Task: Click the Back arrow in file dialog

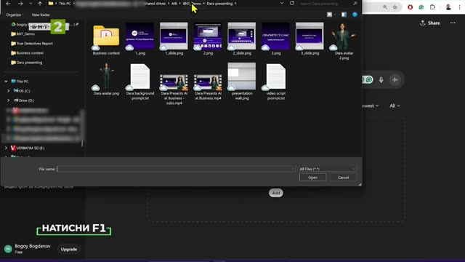Action: point(8,4)
